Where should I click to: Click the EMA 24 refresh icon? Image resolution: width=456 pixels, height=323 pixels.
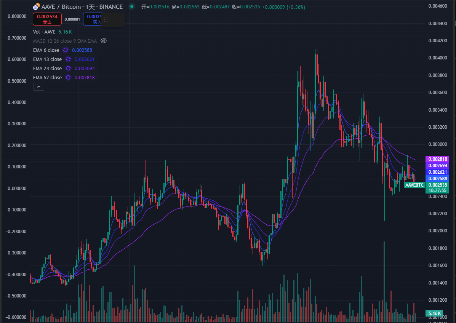coord(68,68)
